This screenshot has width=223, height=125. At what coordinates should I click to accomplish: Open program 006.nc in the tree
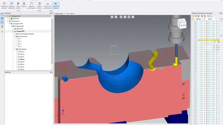pos(21,65)
